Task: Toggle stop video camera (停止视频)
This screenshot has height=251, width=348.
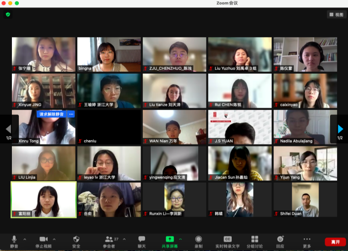Action: (x=43, y=241)
